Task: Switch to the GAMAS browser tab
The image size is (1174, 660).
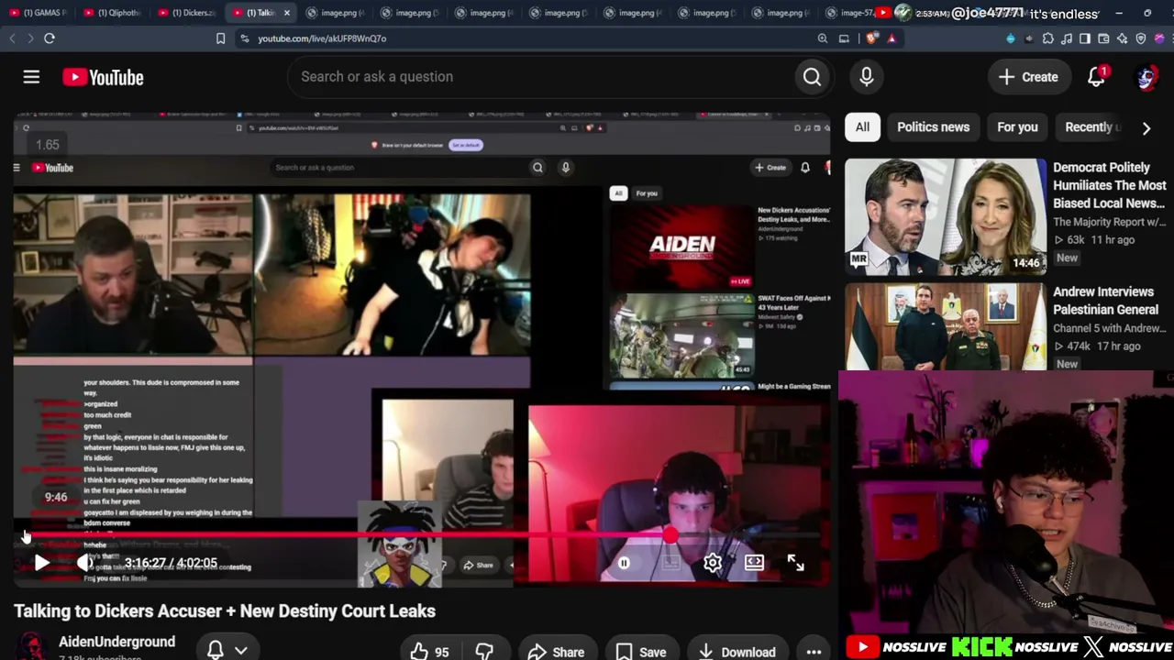Action: point(39,13)
